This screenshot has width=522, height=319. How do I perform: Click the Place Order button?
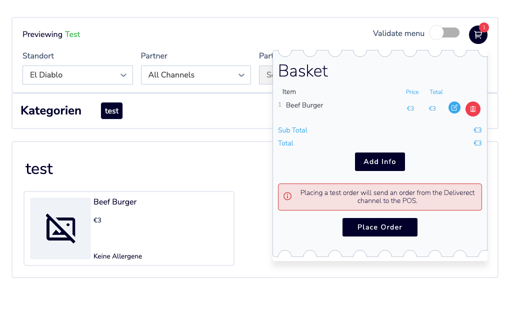tap(380, 227)
